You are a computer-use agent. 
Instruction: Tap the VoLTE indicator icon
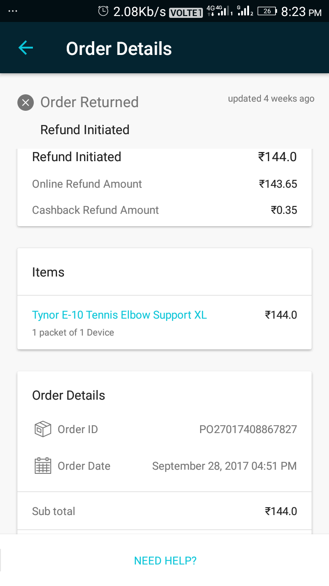point(186,12)
